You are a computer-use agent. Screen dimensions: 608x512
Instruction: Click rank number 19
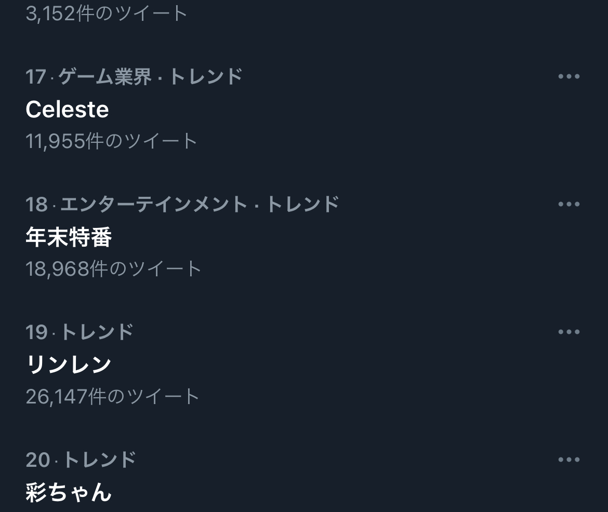(x=36, y=332)
